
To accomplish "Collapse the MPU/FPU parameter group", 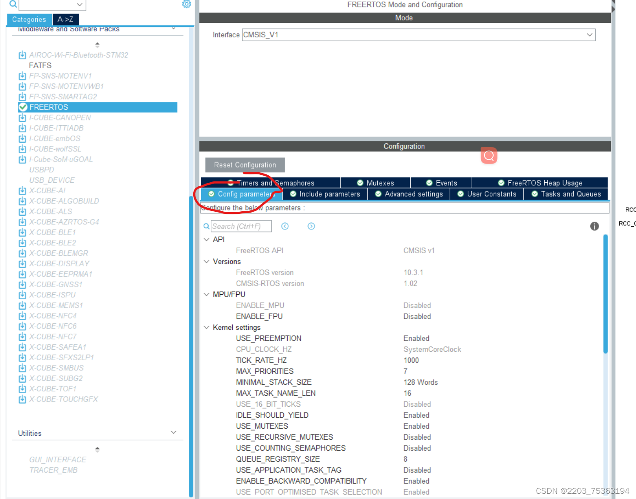I will tap(206, 294).
